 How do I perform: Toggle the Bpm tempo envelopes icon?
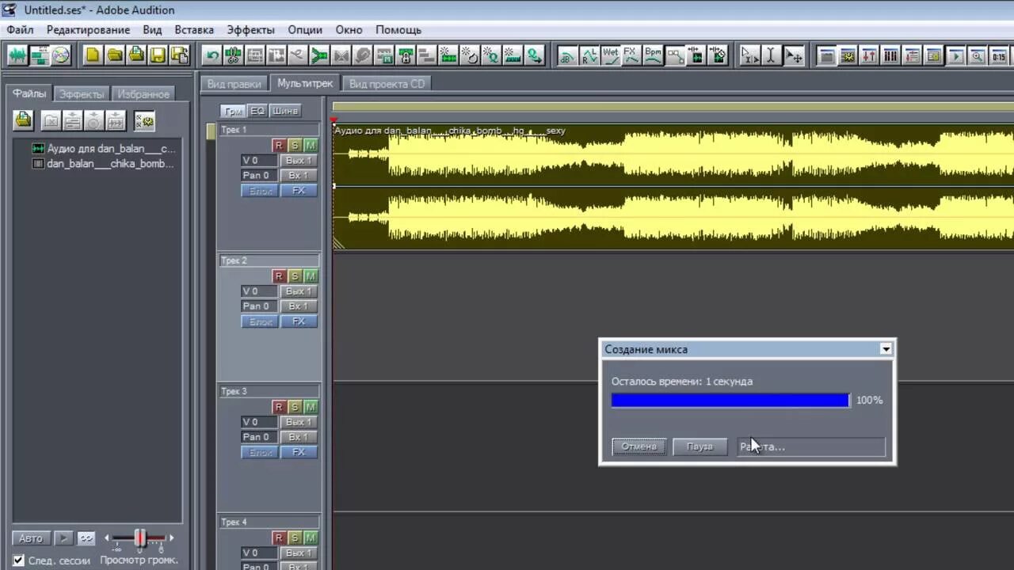coord(653,55)
